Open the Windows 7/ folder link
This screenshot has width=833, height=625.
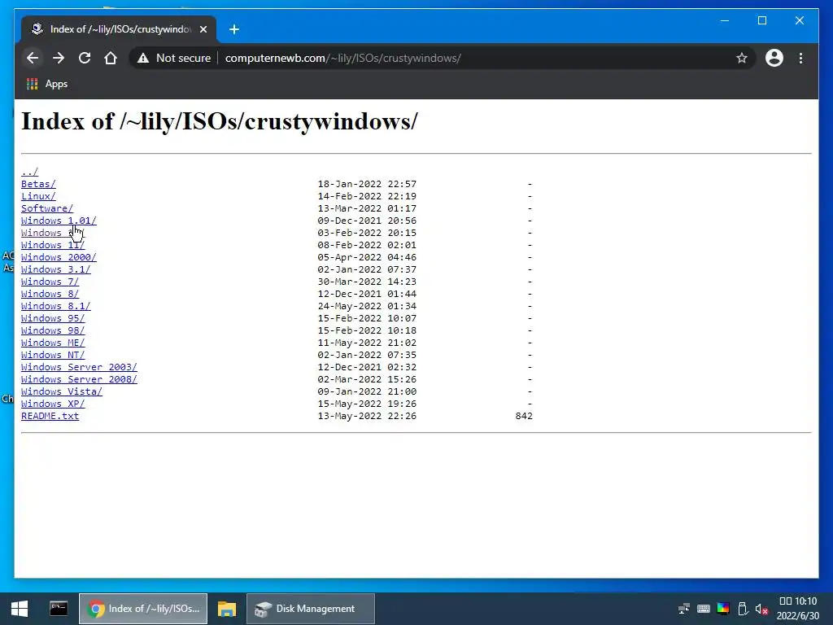pyautogui.click(x=50, y=282)
